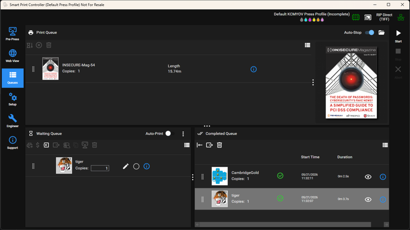
Task: Click the completed queue horizontal scrollbar
Action: tap(283, 224)
